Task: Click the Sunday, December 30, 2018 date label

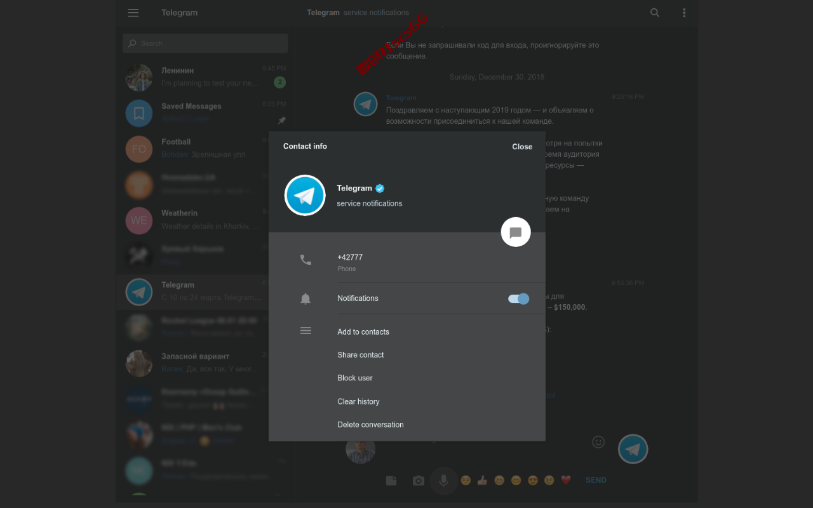Action: [497, 77]
